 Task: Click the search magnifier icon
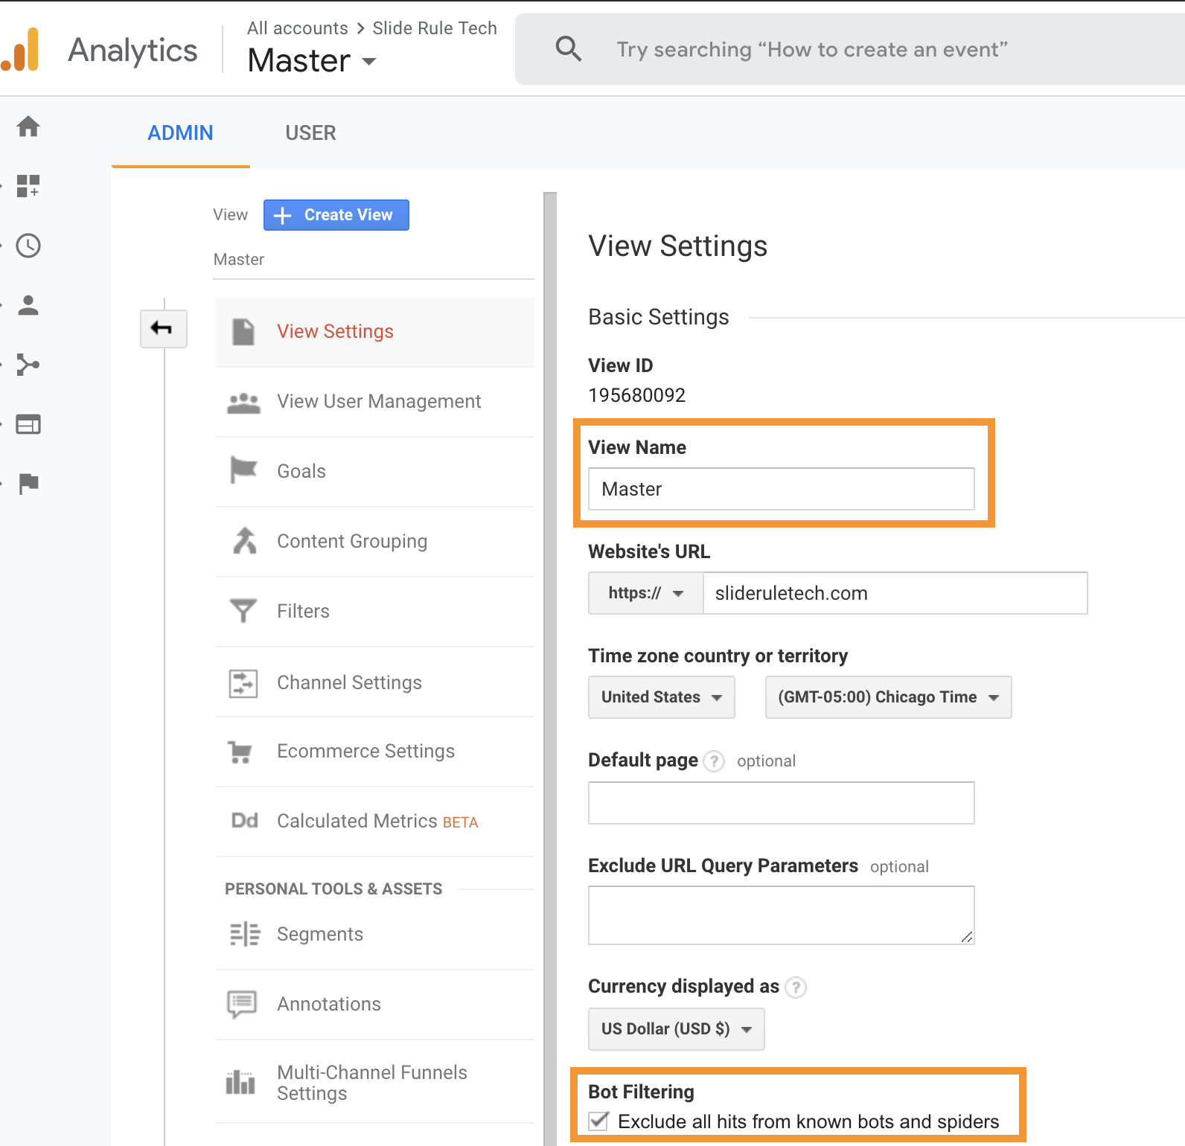coord(569,49)
